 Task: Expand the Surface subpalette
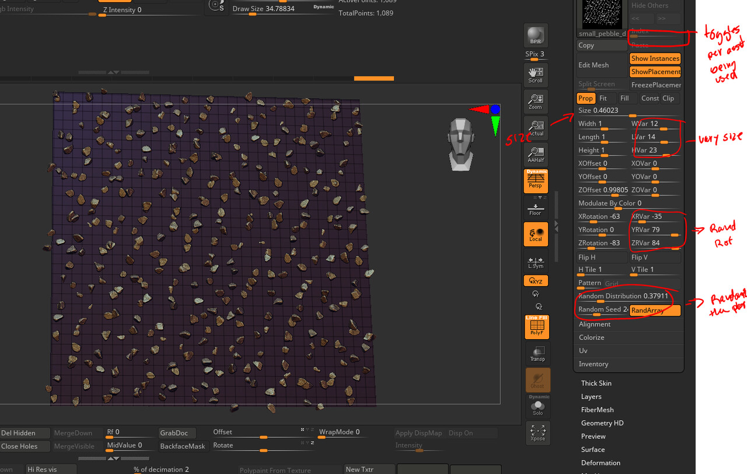coord(593,449)
